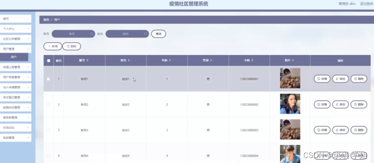
Task: Collapse 用户管理 sidebar menu
Action: coord(16,49)
